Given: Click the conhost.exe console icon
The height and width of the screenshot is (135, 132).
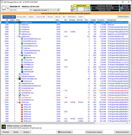Looking at the screenshot, I should (22, 81).
